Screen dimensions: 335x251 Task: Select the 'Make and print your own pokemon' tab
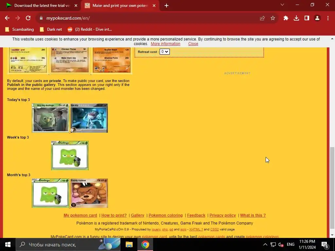point(120,6)
